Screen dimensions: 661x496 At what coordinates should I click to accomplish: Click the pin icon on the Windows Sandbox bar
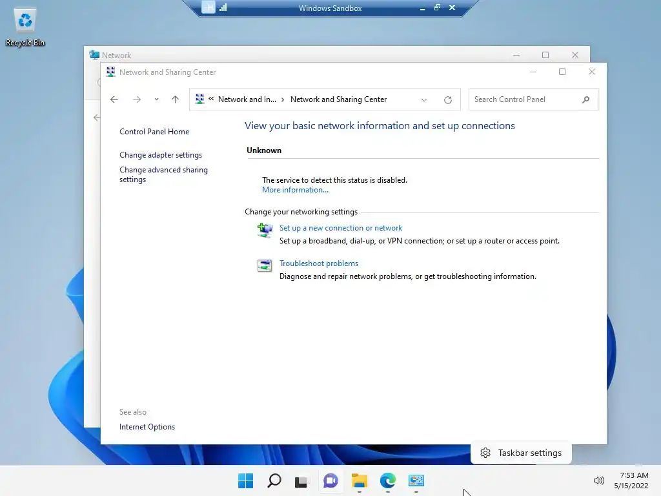(x=208, y=7)
